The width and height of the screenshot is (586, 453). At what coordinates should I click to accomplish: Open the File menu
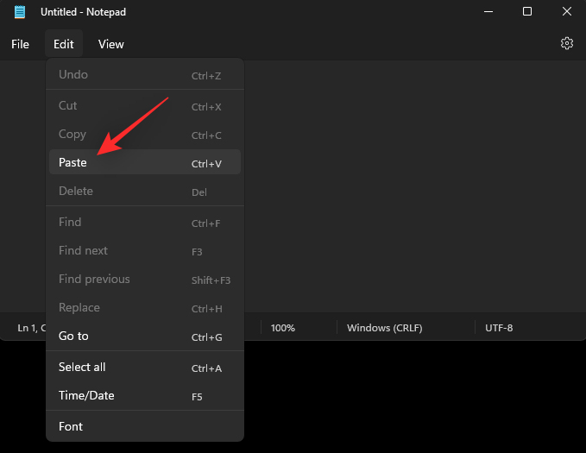[20, 44]
